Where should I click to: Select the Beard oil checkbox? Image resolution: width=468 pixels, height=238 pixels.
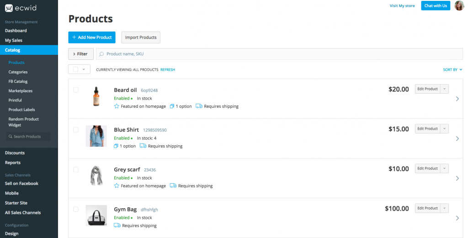(76, 90)
